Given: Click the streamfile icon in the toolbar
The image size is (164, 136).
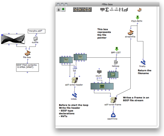Looking at the screenshot, I should 140,10.
